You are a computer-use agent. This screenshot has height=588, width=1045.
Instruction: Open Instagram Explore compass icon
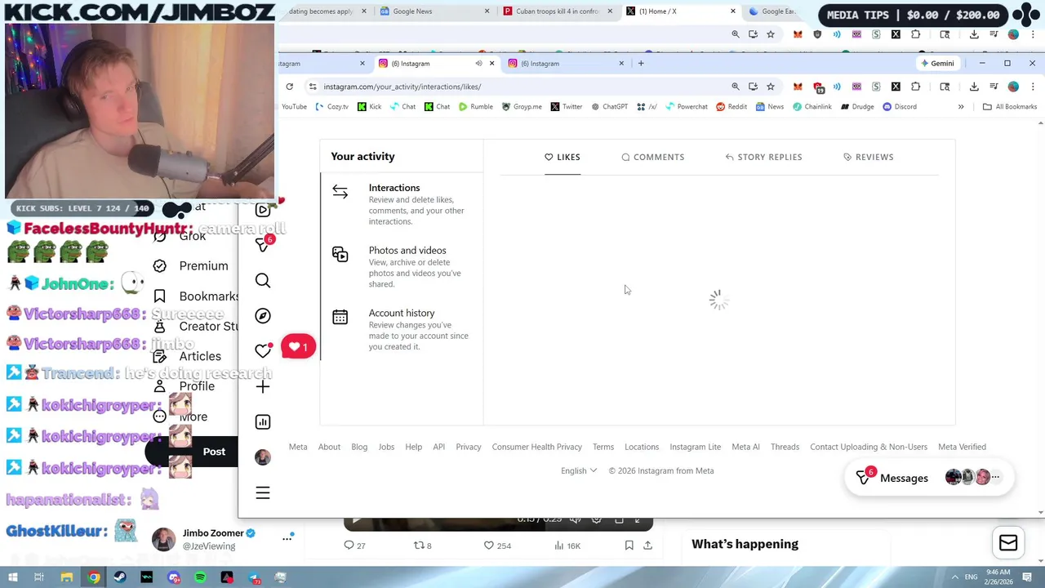point(263,315)
